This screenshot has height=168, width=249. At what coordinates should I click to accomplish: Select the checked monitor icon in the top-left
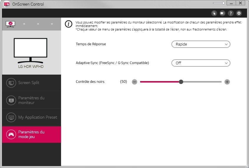(x=10, y=24)
